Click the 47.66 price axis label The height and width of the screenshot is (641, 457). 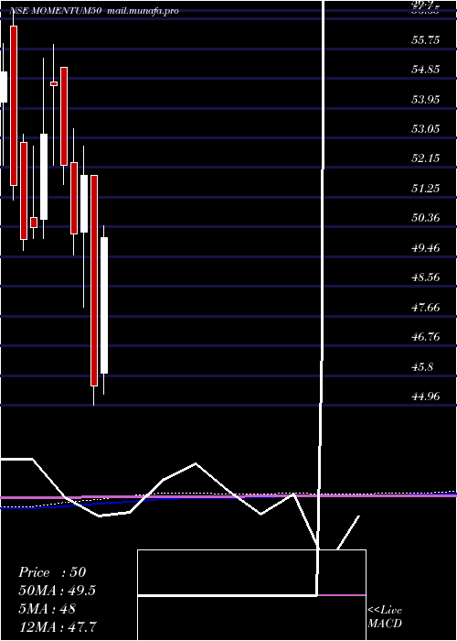tap(426, 307)
